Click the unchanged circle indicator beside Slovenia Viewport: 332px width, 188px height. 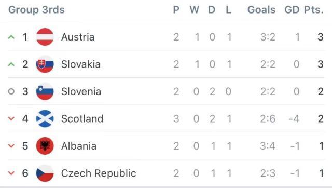point(11,91)
